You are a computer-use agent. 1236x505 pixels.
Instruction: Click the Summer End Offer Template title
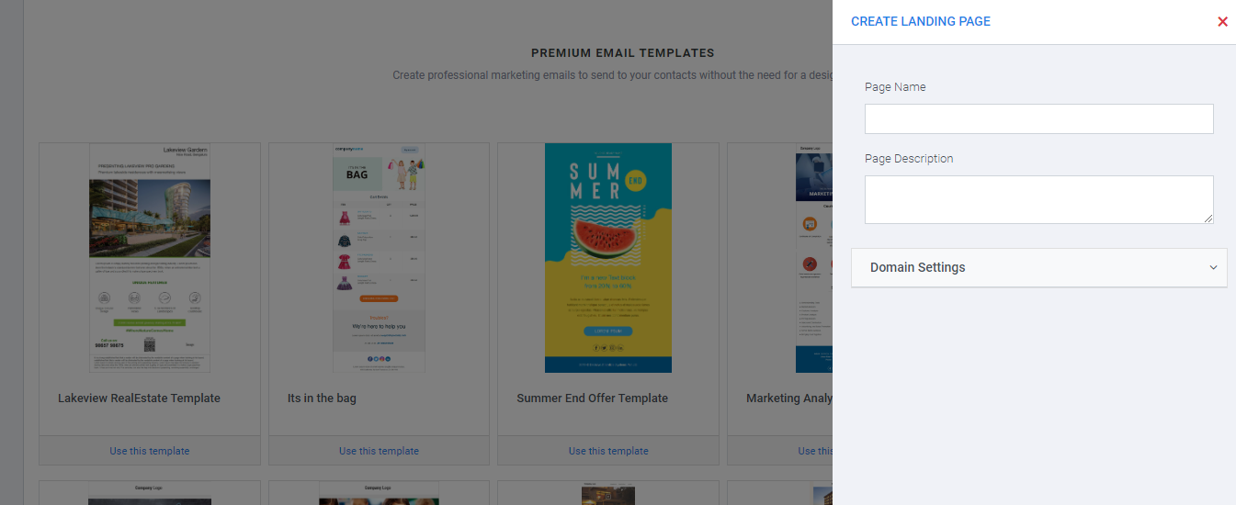click(592, 398)
